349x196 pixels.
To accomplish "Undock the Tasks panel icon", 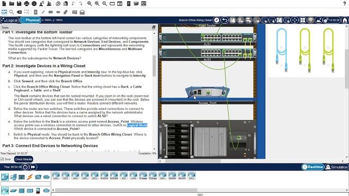I will point(154,27).
